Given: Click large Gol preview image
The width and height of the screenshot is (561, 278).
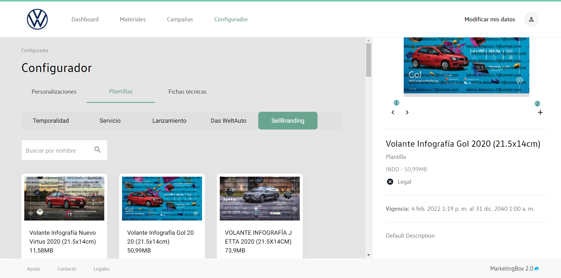Looking at the screenshot, I should pyautogui.click(x=466, y=65).
